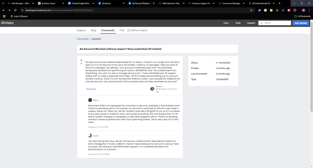Open the gray square extension icon
The width and height of the screenshot is (313, 168).
(x=265, y=10)
